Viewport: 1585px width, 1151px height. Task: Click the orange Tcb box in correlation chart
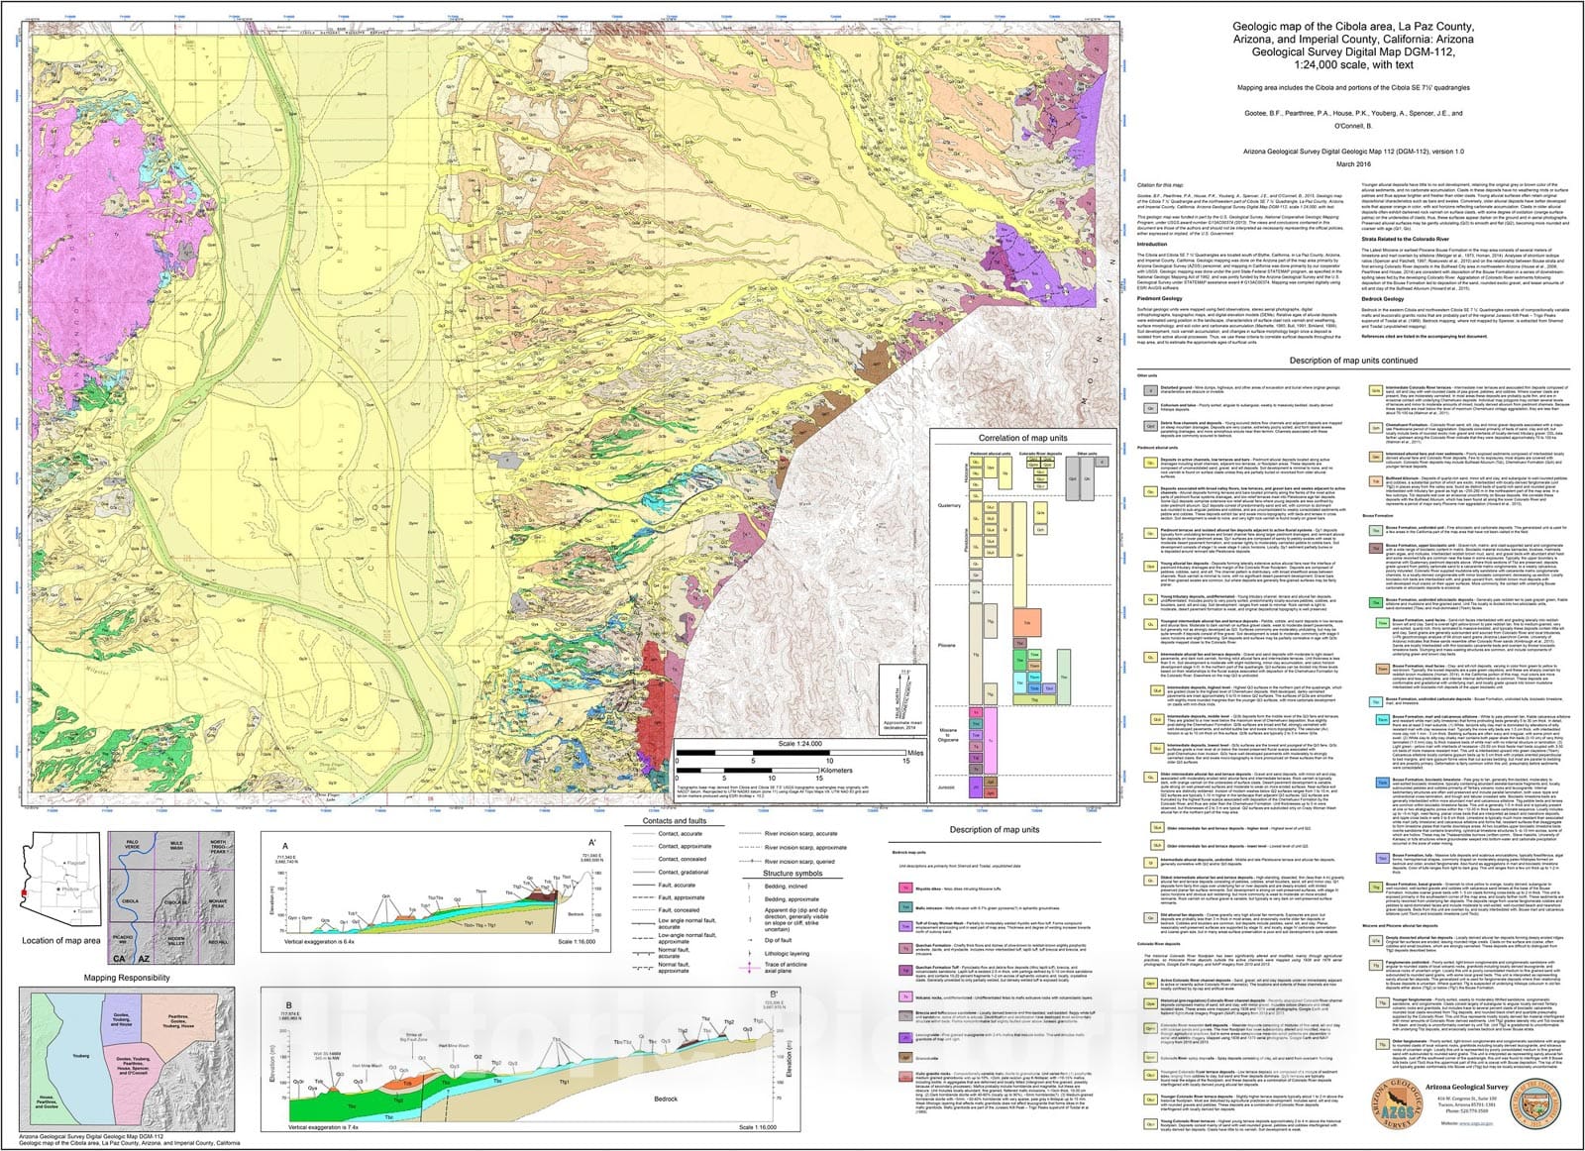(x=1026, y=621)
